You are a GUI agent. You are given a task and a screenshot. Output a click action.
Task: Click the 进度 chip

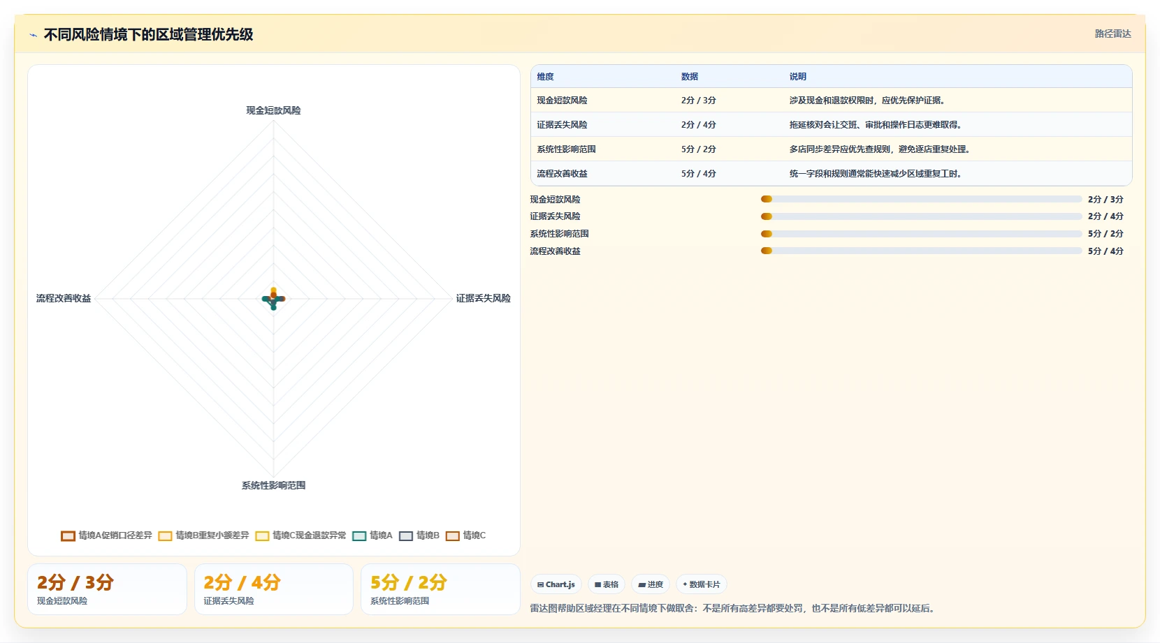(x=651, y=584)
